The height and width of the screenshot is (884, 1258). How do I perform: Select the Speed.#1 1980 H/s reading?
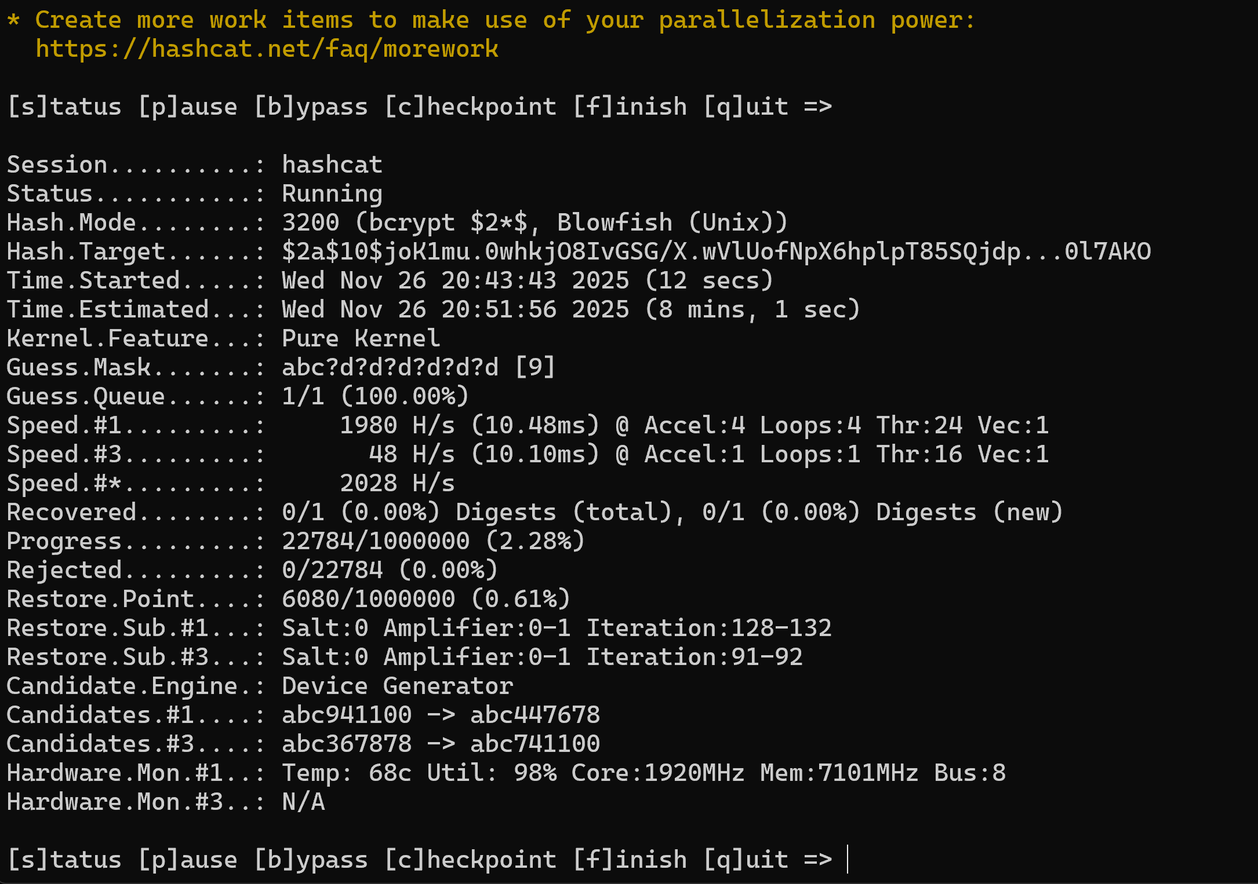[397, 426]
